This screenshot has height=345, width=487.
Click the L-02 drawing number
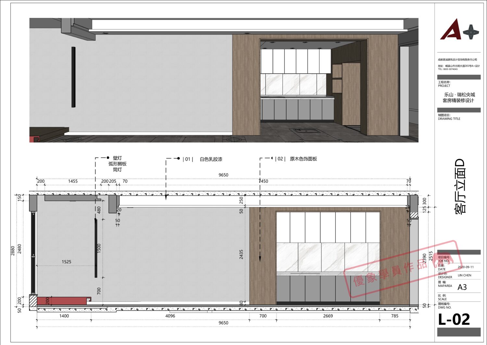click(x=454, y=320)
